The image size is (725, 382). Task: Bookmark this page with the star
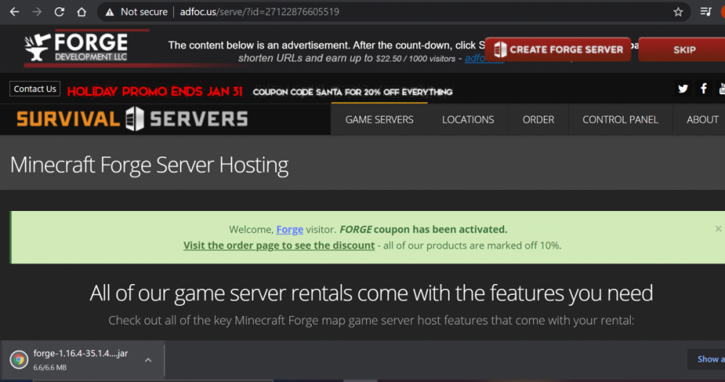point(678,12)
